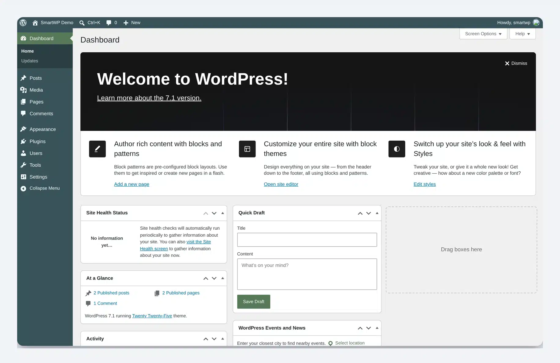The height and width of the screenshot is (363, 560).
Task: Click the pages icon beside Published pages
Action: (x=157, y=293)
